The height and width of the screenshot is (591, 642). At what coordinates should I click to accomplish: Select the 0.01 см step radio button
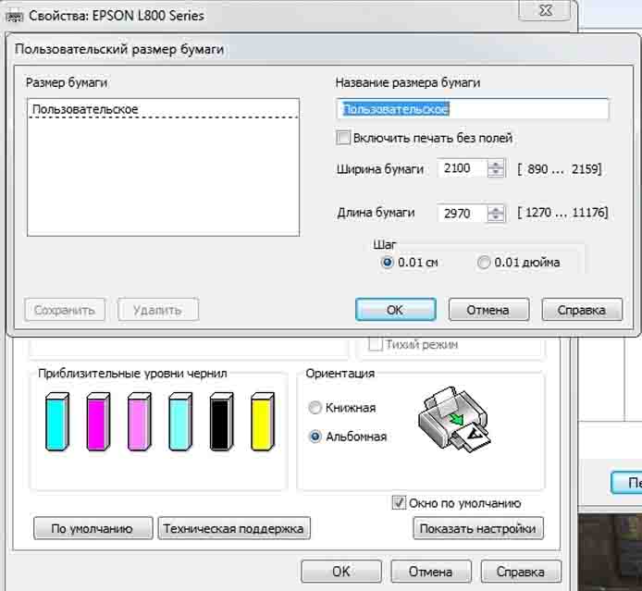(x=387, y=262)
